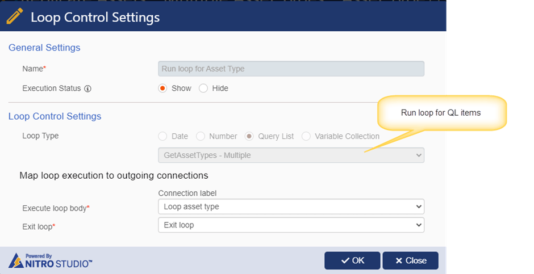The height and width of the screenshot is (274, 534).
Task: Click the Name input field
Action: (x=291, y=69)
